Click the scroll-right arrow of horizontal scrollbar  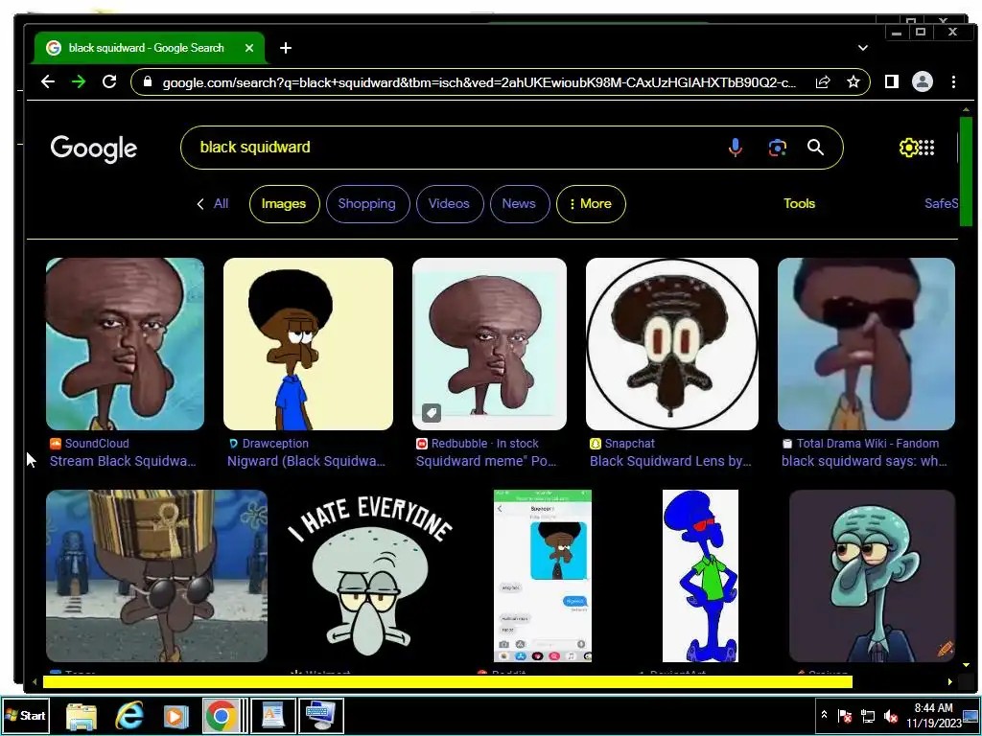(949, 682)
